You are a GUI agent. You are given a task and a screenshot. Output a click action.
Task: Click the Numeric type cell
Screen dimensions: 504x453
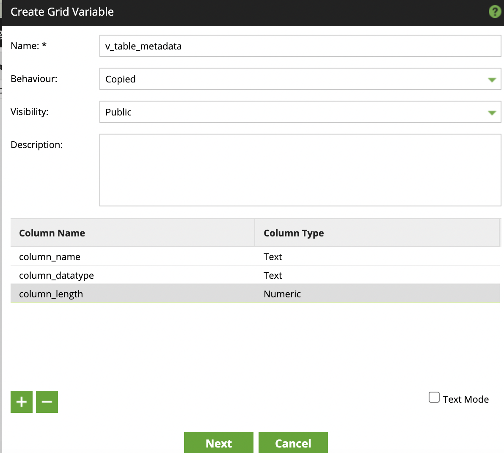coord(377,294)
